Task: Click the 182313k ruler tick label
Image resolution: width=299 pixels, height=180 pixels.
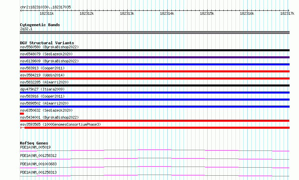Action: pos(127,13)
